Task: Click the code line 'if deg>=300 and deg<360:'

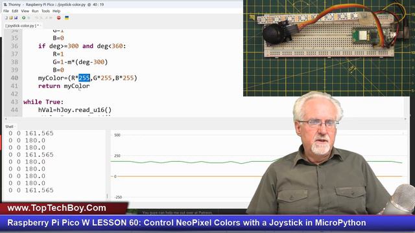Action: [x=82, y=46]
